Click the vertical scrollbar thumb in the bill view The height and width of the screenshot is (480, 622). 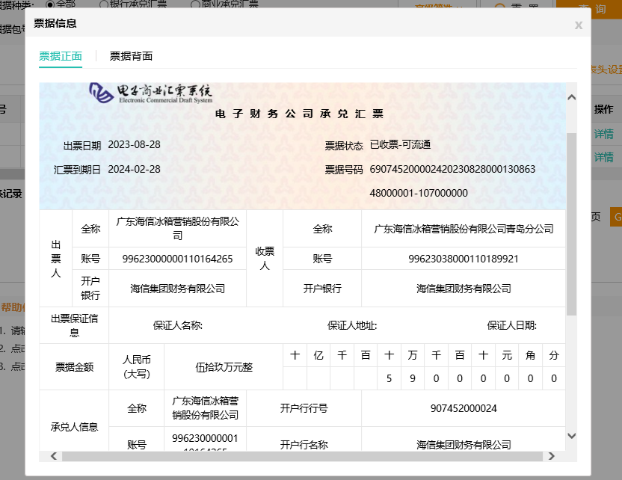572,224
